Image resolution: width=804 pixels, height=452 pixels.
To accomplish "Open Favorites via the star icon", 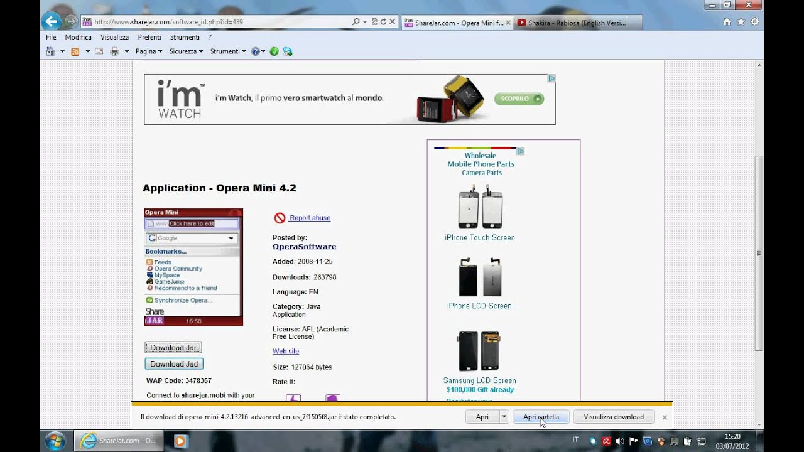I will pos(741,22).
